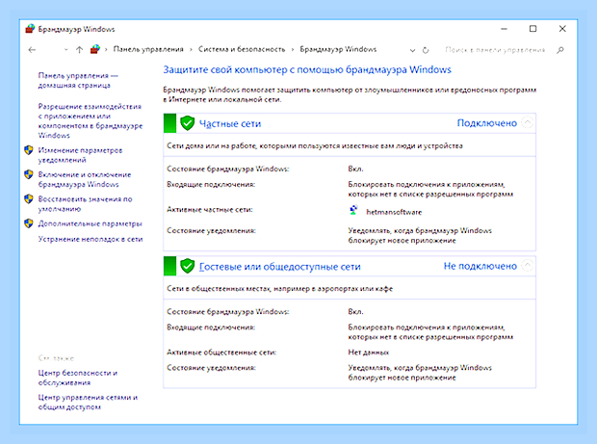The height and width of the screenshot is (444, 597).
Task: Click green shield icon of Частные сети
Action: click(x=187, y=123)
